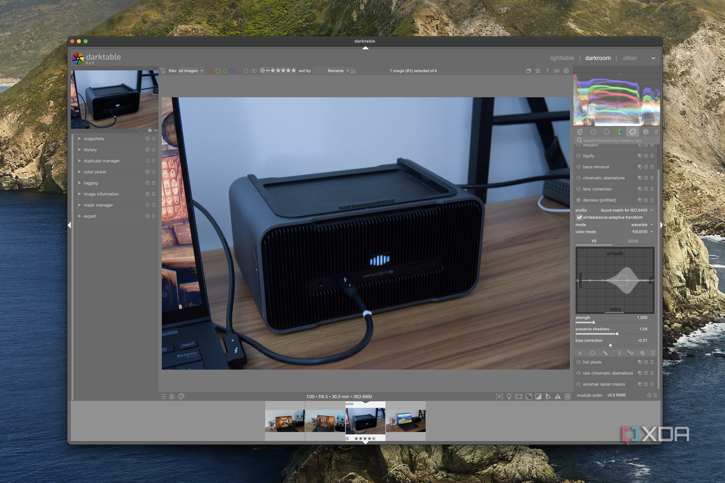Switch to lighttable view
Image resolution: width=725 pixels, height=483 pixels.
click(562, 58)
